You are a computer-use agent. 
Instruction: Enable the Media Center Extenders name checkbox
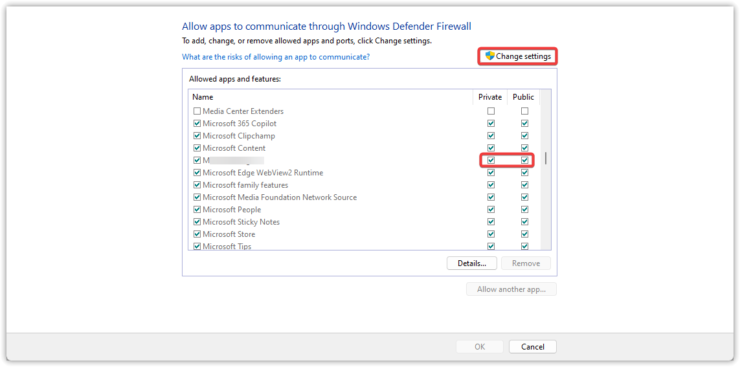(197, 111)
